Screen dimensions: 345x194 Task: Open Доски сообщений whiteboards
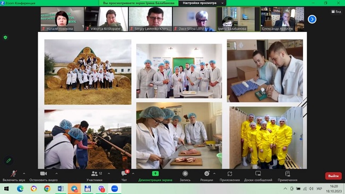coord(258,176)
